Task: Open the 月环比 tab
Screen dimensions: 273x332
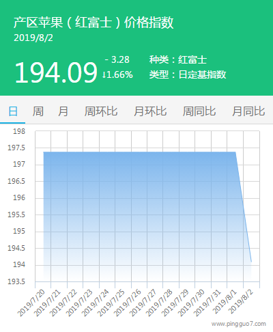Action: pos(150,111)
